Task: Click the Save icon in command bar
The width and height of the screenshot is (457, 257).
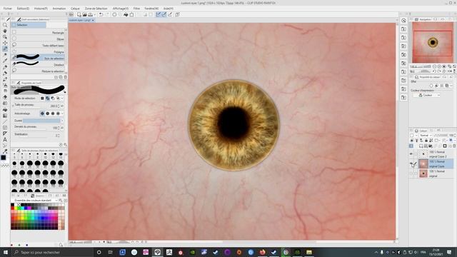Action: click(91, 14)
